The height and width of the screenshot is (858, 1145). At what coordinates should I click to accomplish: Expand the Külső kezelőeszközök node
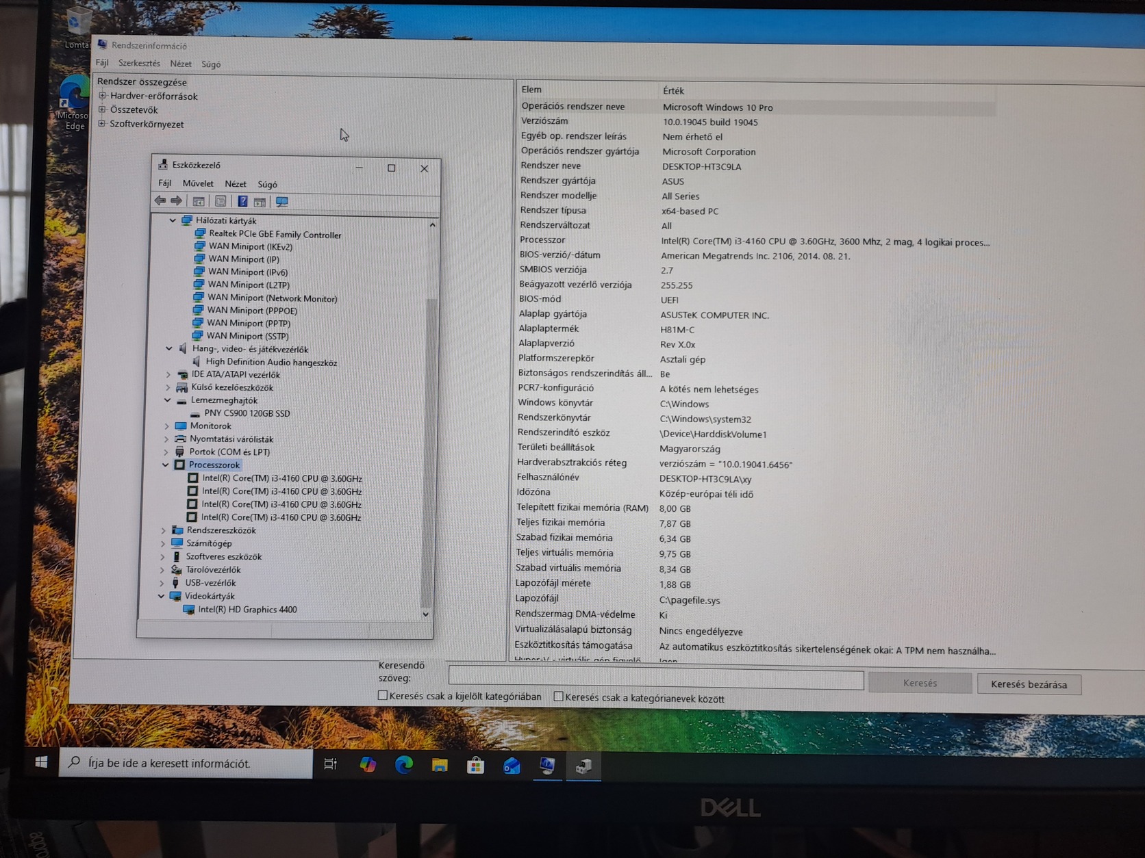point(168,387)
